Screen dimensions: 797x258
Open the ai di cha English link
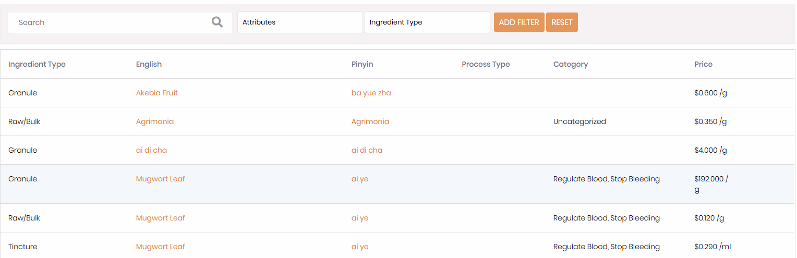click(151, 150)
